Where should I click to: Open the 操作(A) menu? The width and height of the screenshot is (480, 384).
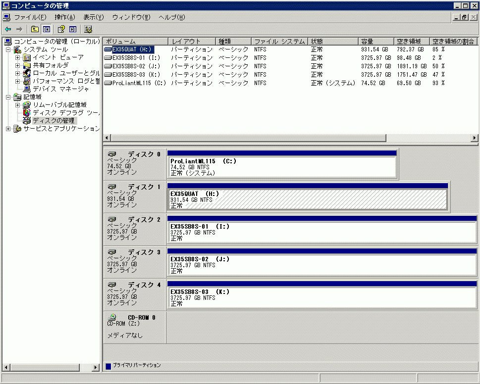64,17
